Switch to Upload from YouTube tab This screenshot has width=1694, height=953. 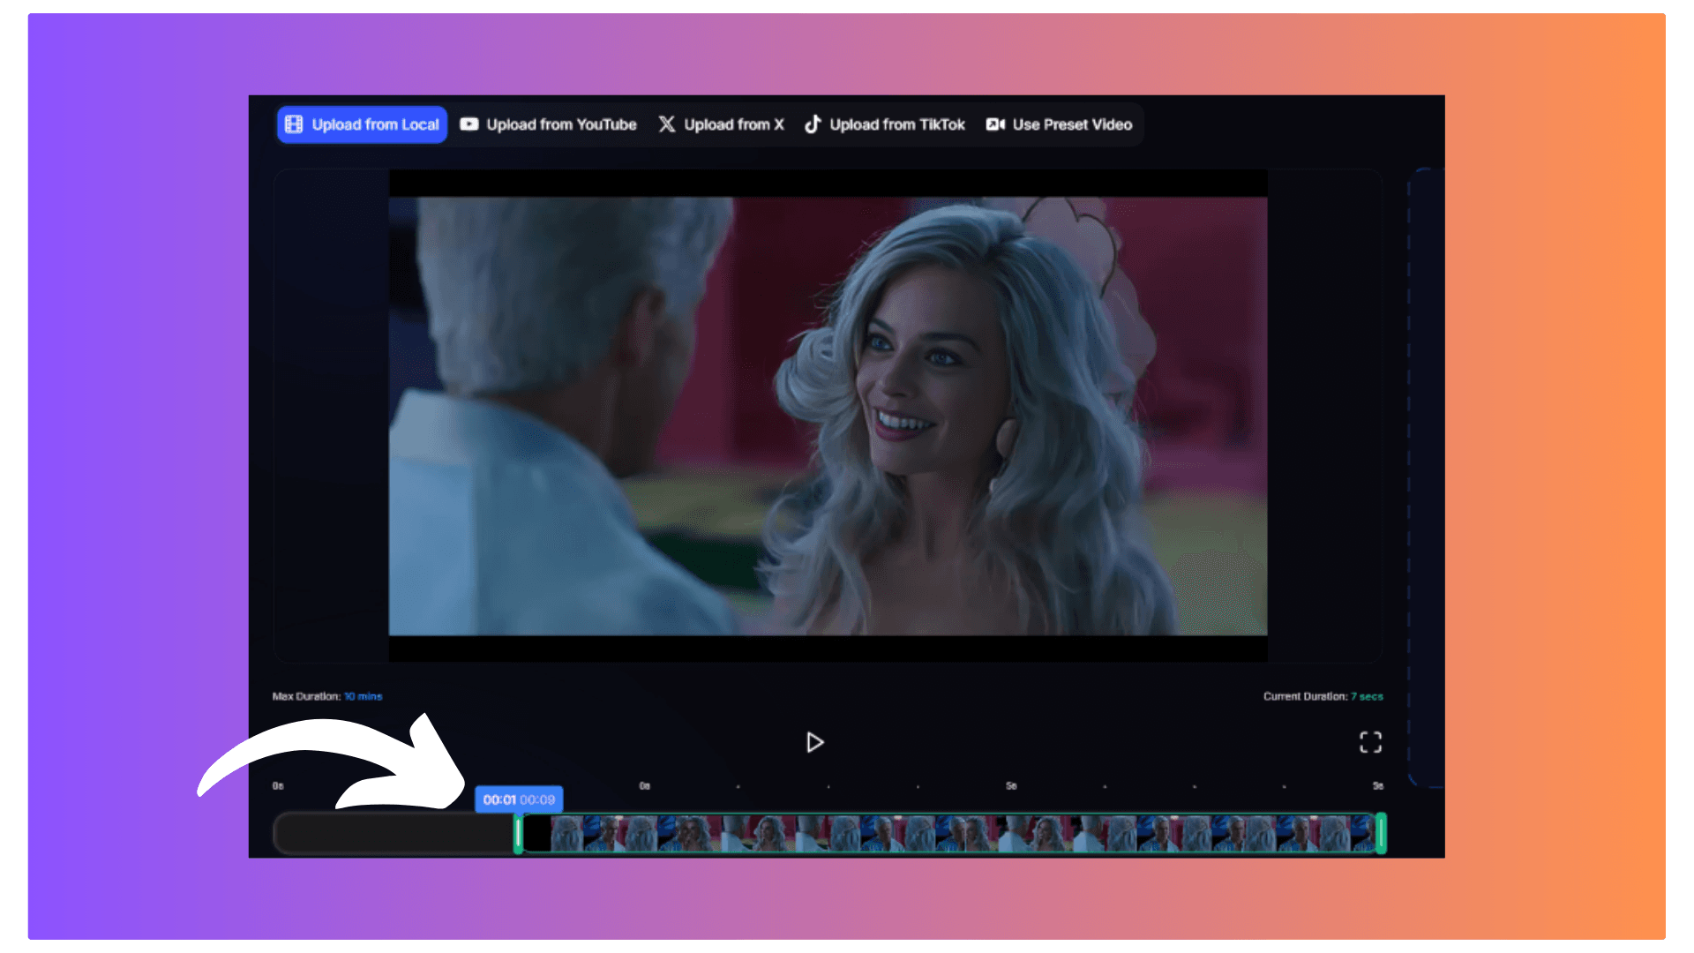coord(548,124)
